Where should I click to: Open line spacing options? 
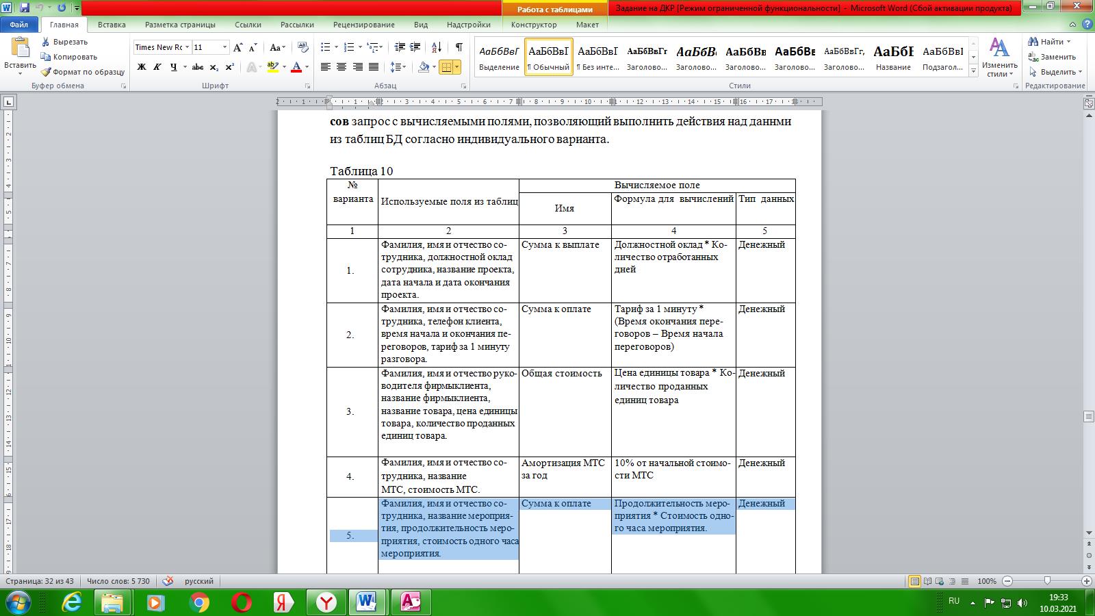398,67
